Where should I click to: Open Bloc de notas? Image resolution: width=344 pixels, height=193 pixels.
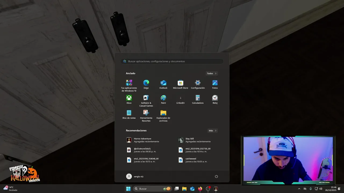(x=129, y=115)
